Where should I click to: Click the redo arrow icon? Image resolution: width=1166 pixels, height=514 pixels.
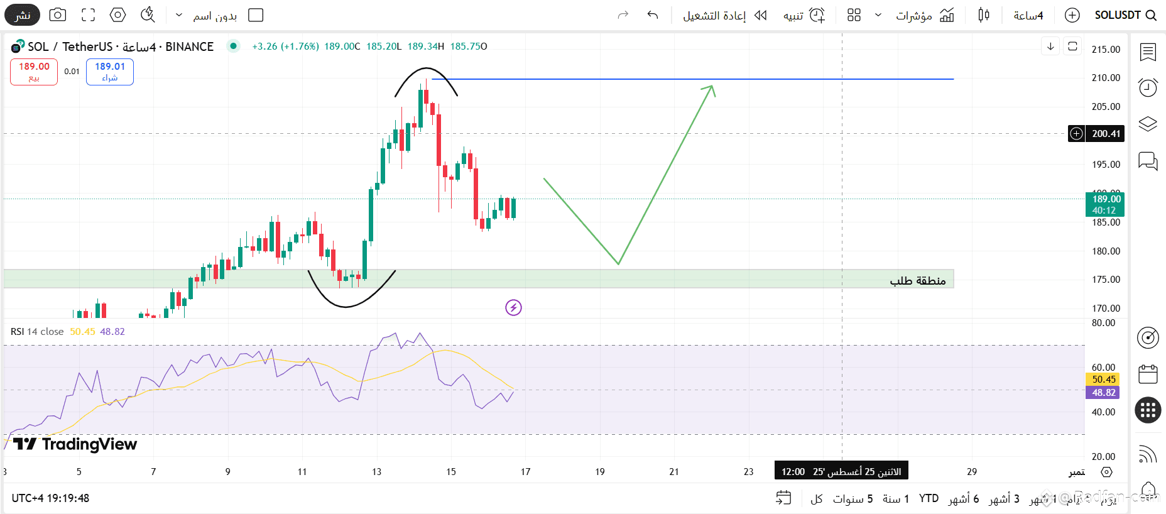(623, 15)
